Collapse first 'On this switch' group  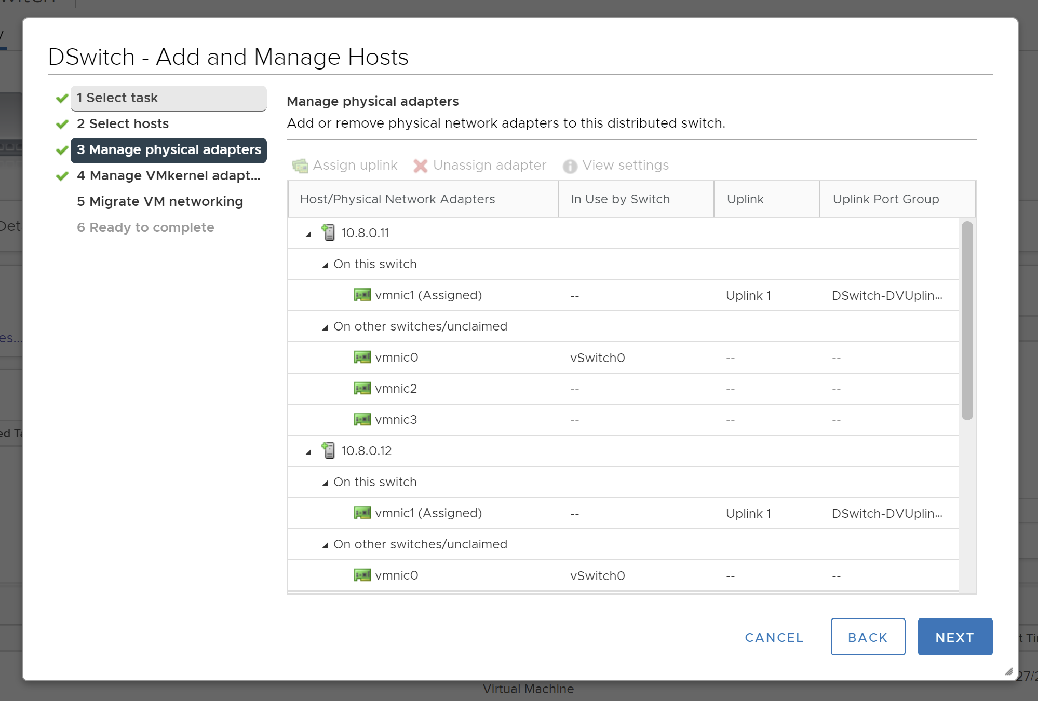325,265
